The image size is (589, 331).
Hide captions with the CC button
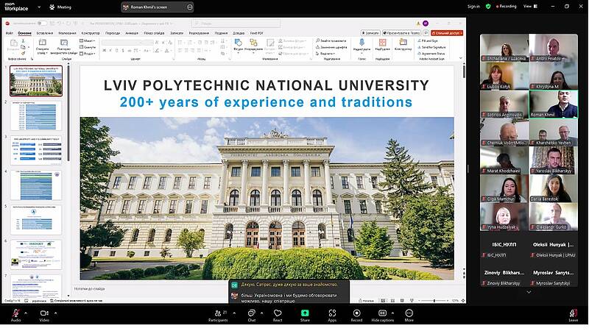[382, 315]
